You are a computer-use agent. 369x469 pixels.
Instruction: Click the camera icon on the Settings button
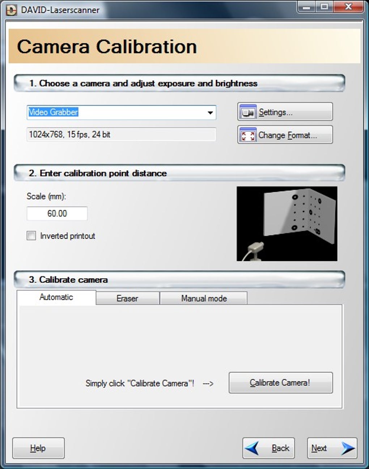tap(247, 111)
